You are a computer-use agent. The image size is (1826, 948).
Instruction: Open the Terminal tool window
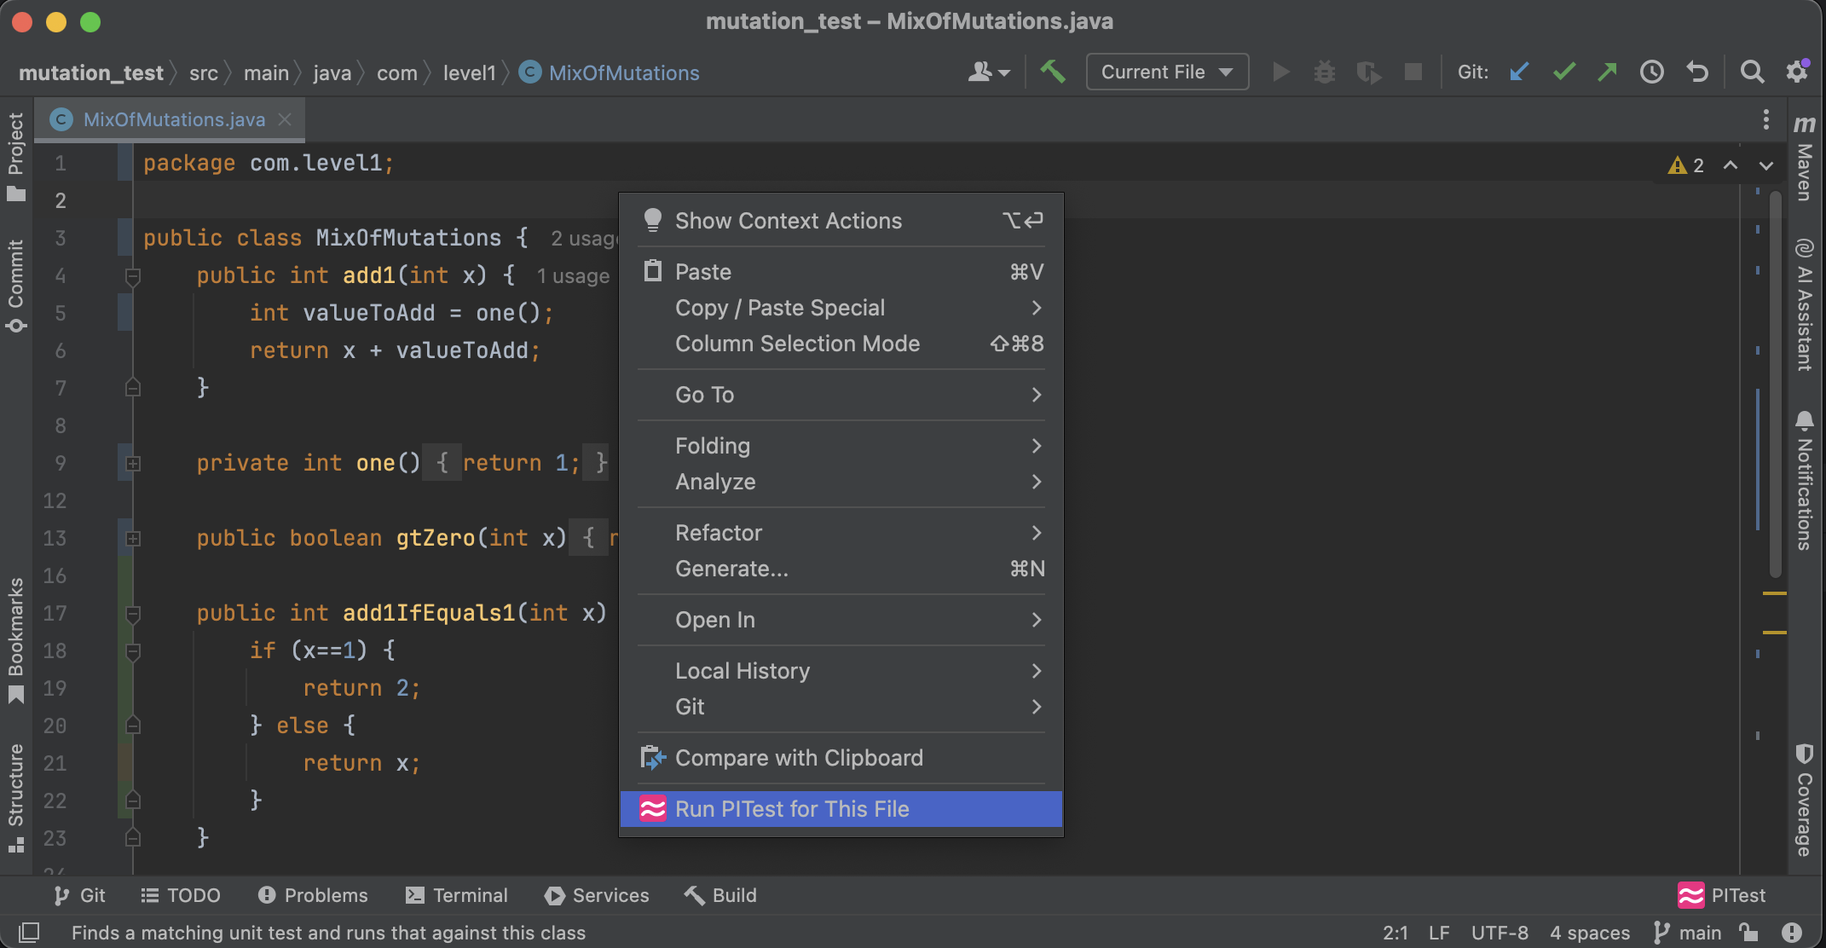click(x=457, y=895)
